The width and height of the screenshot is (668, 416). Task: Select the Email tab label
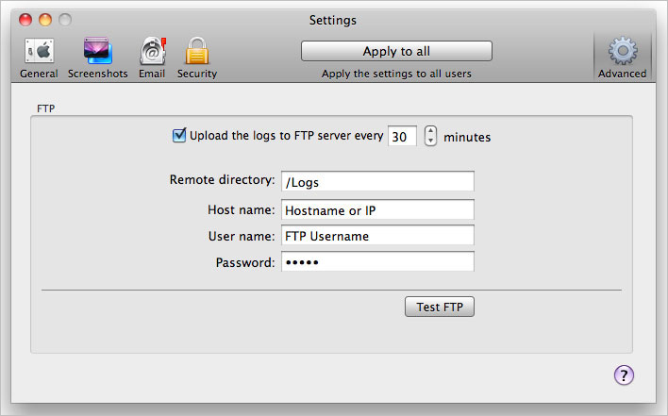[x=152, y=74]
